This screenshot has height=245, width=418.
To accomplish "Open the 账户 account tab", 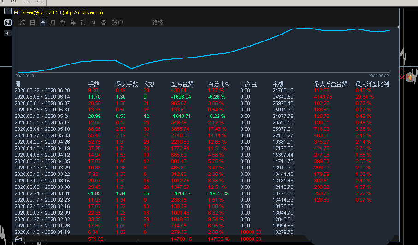I will click(117, 23).
